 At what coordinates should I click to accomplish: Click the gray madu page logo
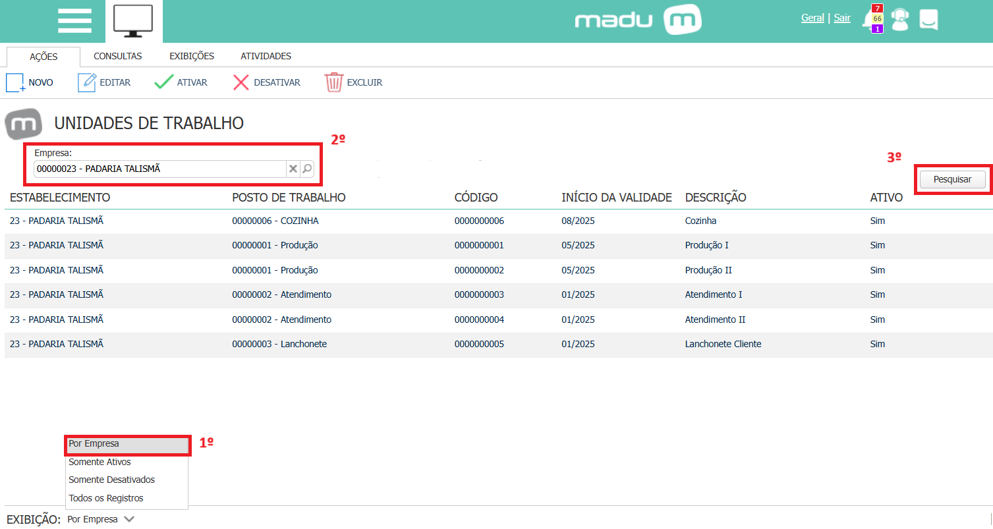click(24, 125)
